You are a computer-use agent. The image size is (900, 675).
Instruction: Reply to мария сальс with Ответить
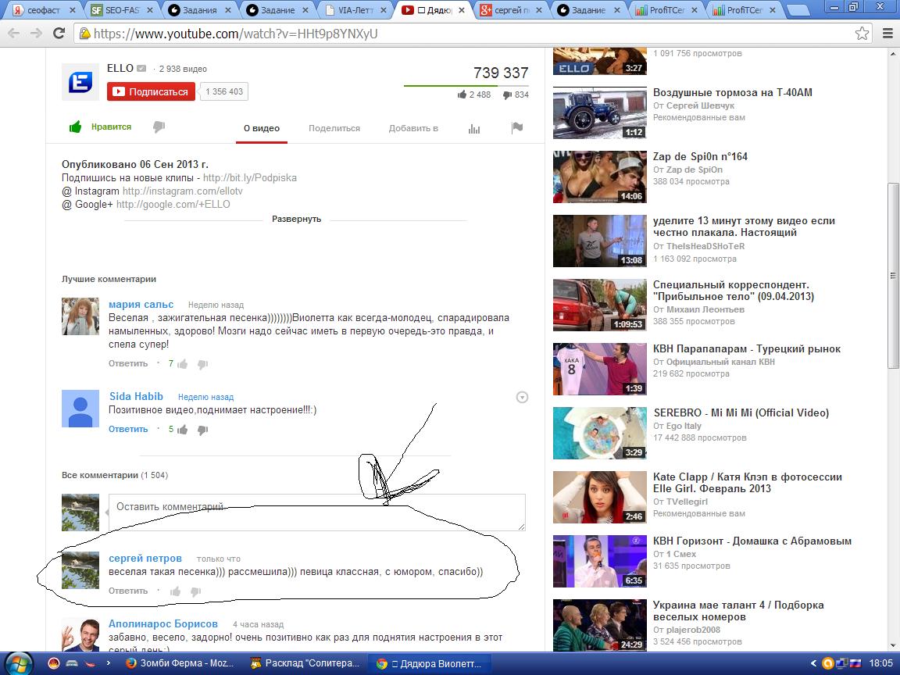128,364
